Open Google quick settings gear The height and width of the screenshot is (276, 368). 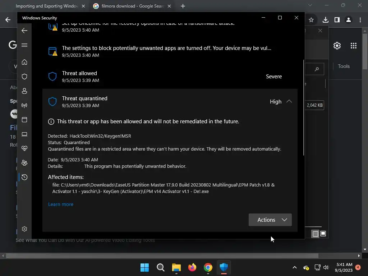pos(337,46)
